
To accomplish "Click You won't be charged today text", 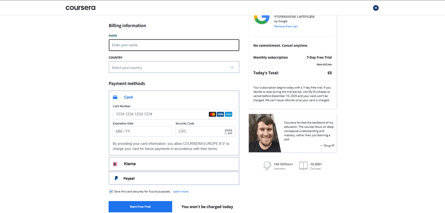I will 207,207.
